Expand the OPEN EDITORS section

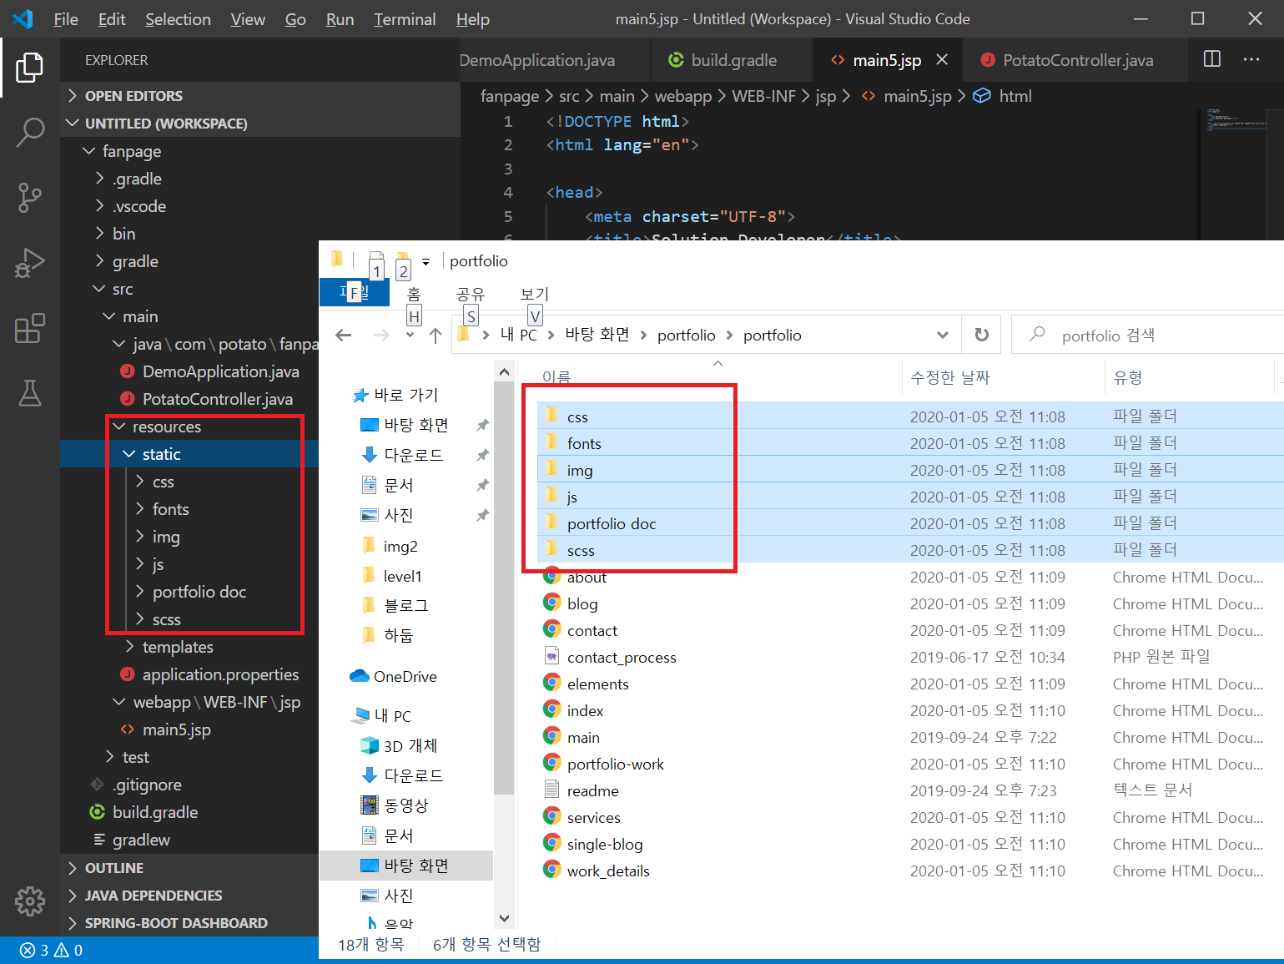point(73,96)
